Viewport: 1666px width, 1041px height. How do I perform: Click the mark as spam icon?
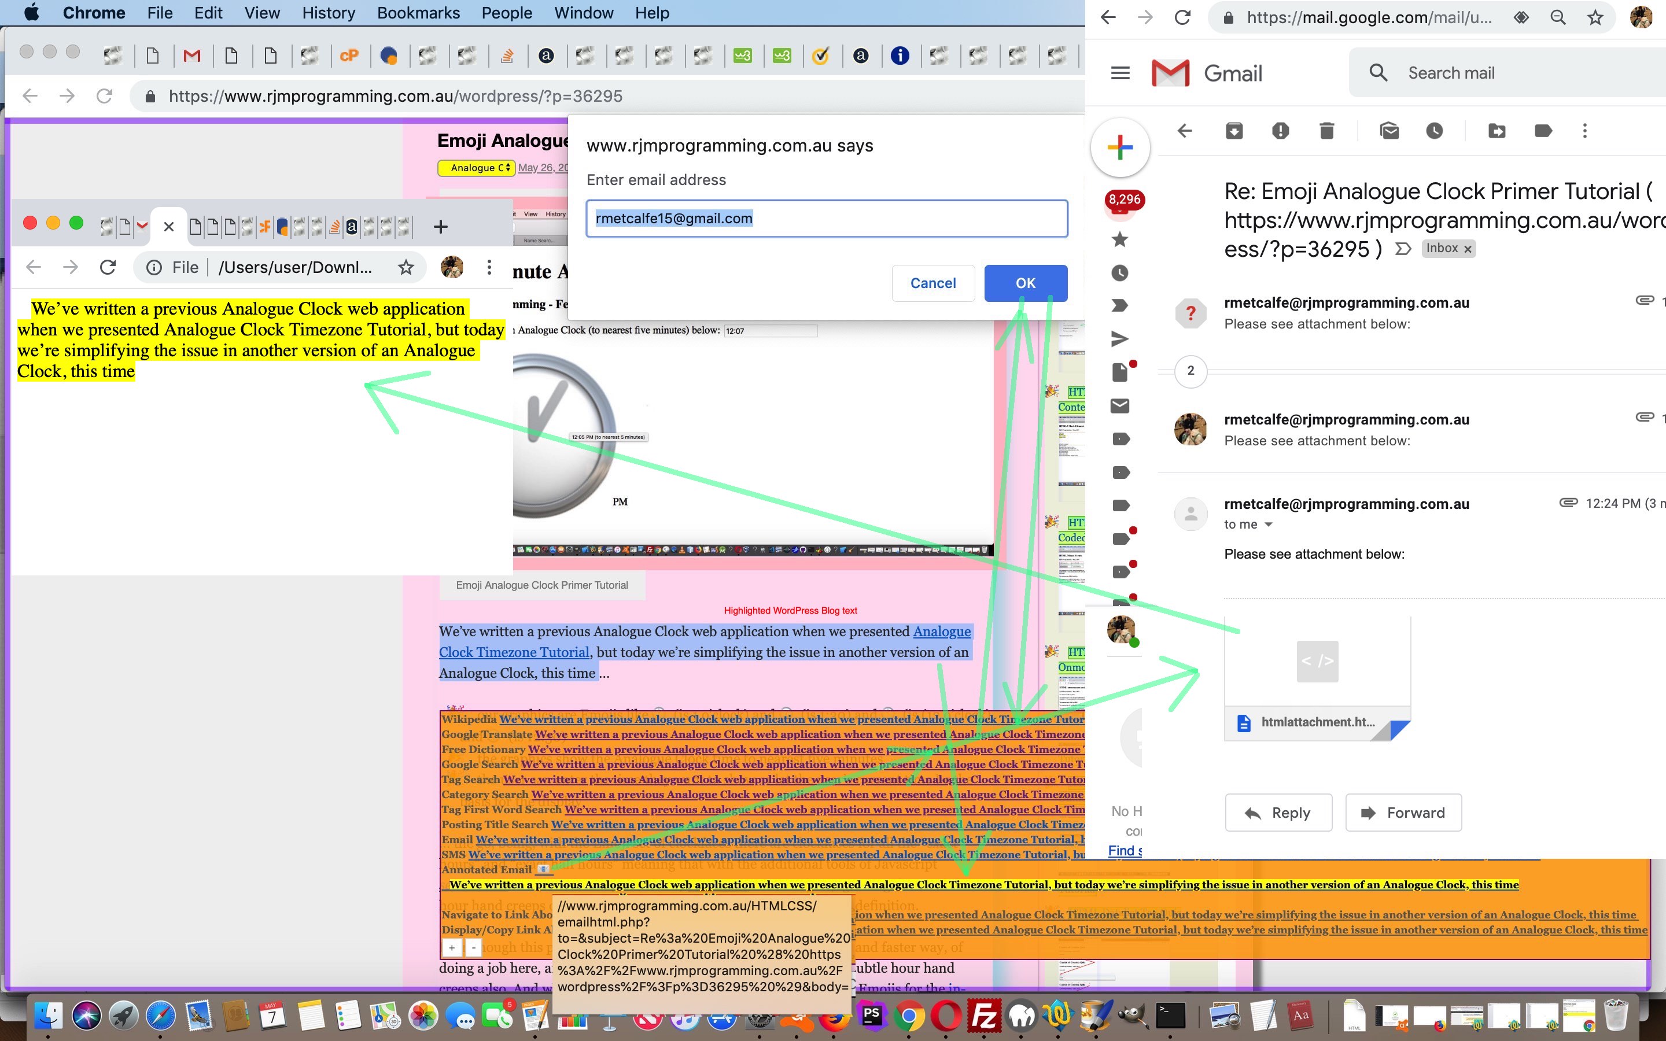(1281, 130)
